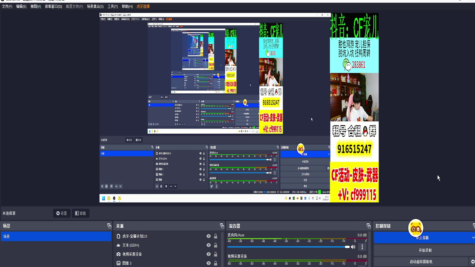Click the 混音器 panel title
The height and width of the screenshot is (267, 475).
(x=234, y=226)
